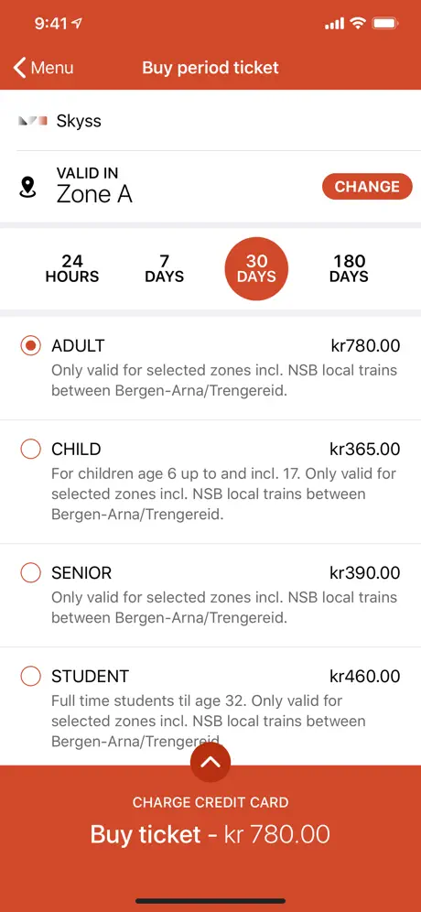Tap the location pin icon
The height and width of the screenshot is (912, 421).
(27, 188)
